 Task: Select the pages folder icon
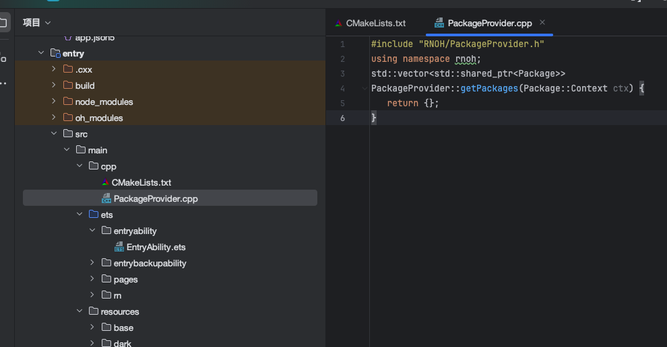[x=106, y=279]
